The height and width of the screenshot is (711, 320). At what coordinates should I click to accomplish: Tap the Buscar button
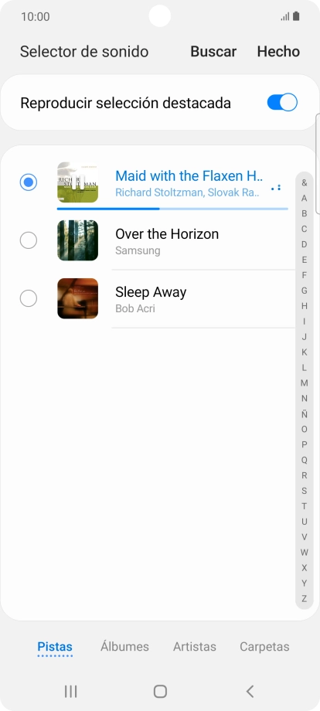tap(213, 51)
